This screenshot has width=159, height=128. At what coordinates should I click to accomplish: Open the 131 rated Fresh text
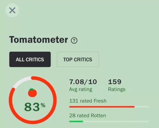pos(88,101)
